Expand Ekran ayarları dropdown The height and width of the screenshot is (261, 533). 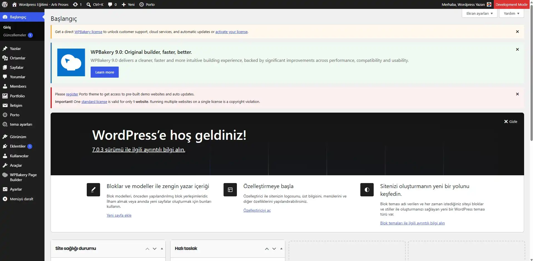point(480,13)
